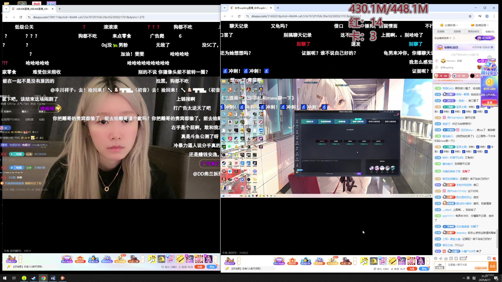Image resolution: width=502 pixels, height=282 pixels.
Task: Collapse the floating 积分中心 widget with minus button
Action: (x=489, y=57)
